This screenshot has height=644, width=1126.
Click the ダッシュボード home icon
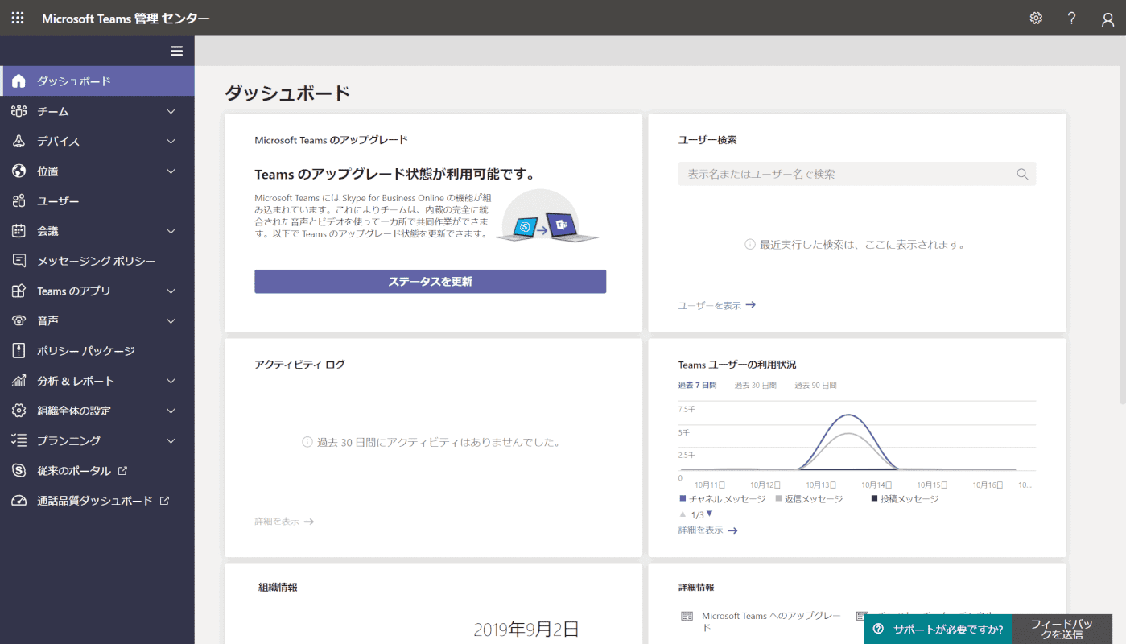19,81
